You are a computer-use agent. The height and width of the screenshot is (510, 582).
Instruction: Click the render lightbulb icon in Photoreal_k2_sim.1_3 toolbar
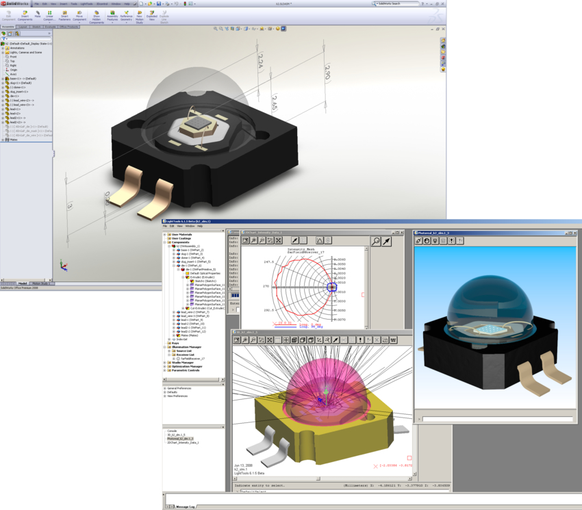pyautogui.click(x=434, y=240)
